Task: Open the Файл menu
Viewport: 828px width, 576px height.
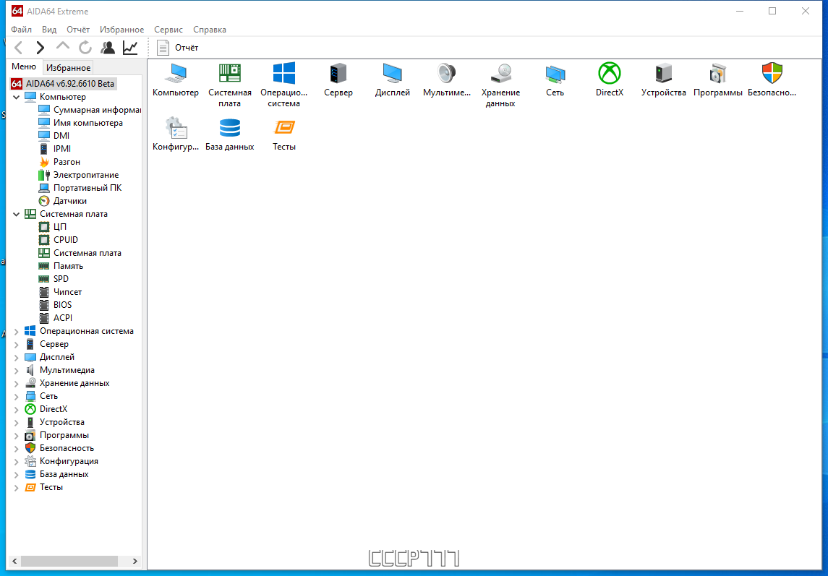Action: coord(21,30)
